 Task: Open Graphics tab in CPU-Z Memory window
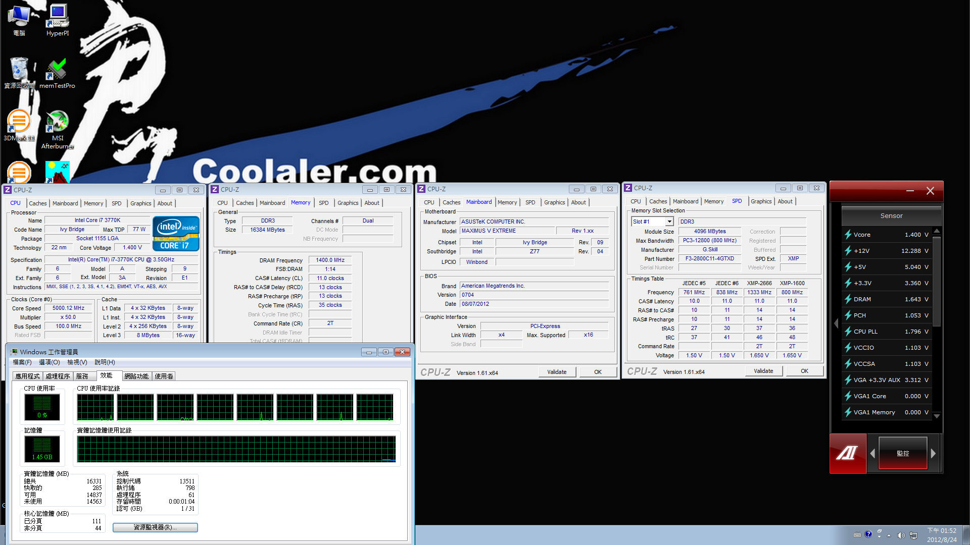(348, 203)
